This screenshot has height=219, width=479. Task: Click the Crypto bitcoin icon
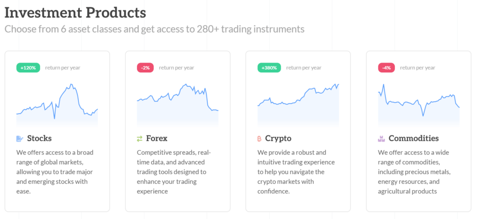pos(259,139)
